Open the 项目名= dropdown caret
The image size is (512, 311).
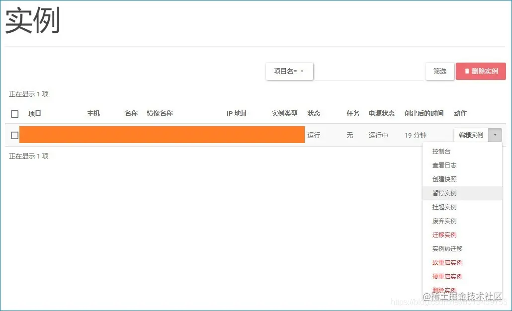click(302, 71)
